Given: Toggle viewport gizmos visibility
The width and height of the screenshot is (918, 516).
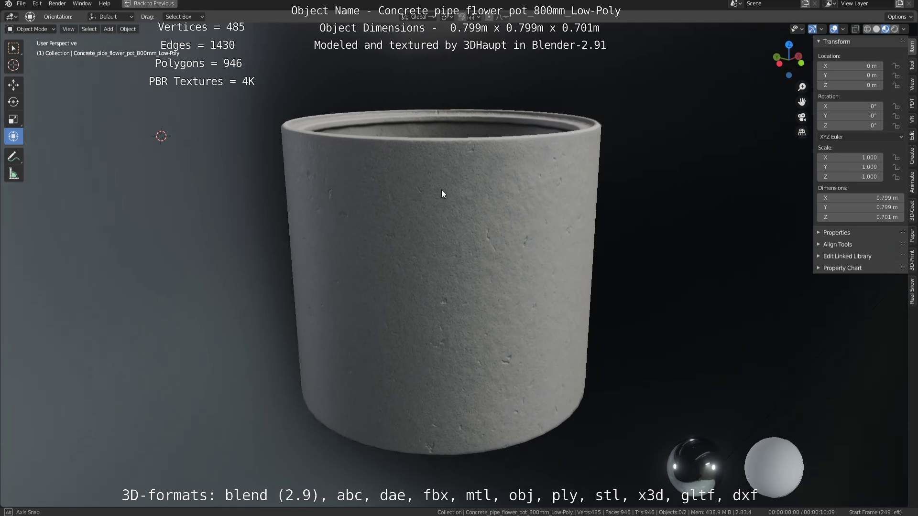Looking at the screenshot, I should tap(812, 29).
